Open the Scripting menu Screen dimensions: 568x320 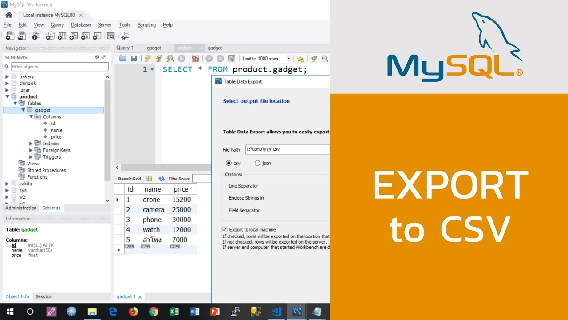[146, 25]
